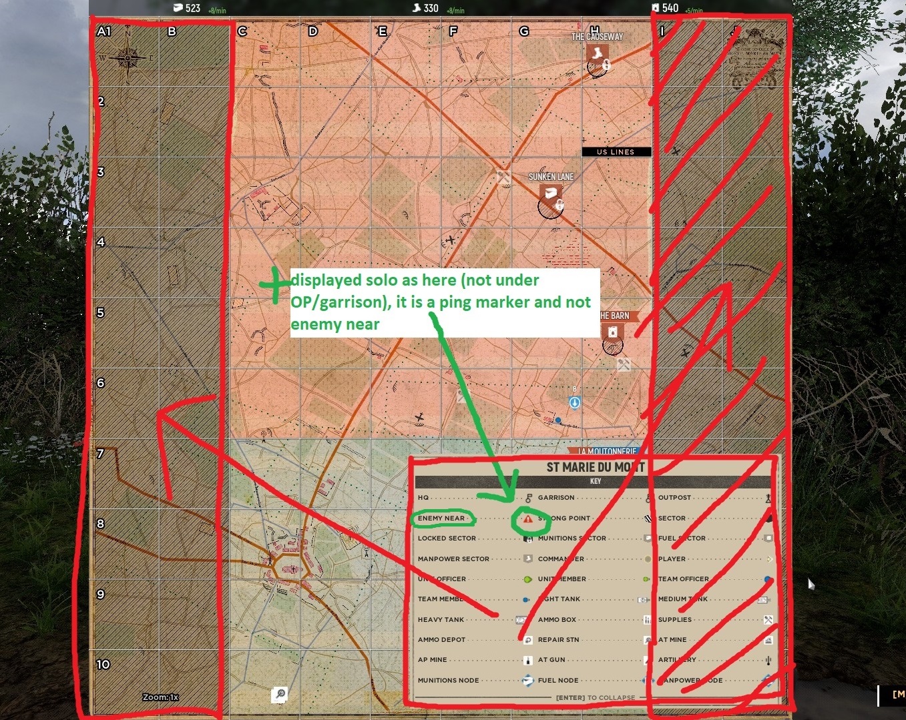
Task: Click the Player arrow icon in key
Action: (769, 559)
